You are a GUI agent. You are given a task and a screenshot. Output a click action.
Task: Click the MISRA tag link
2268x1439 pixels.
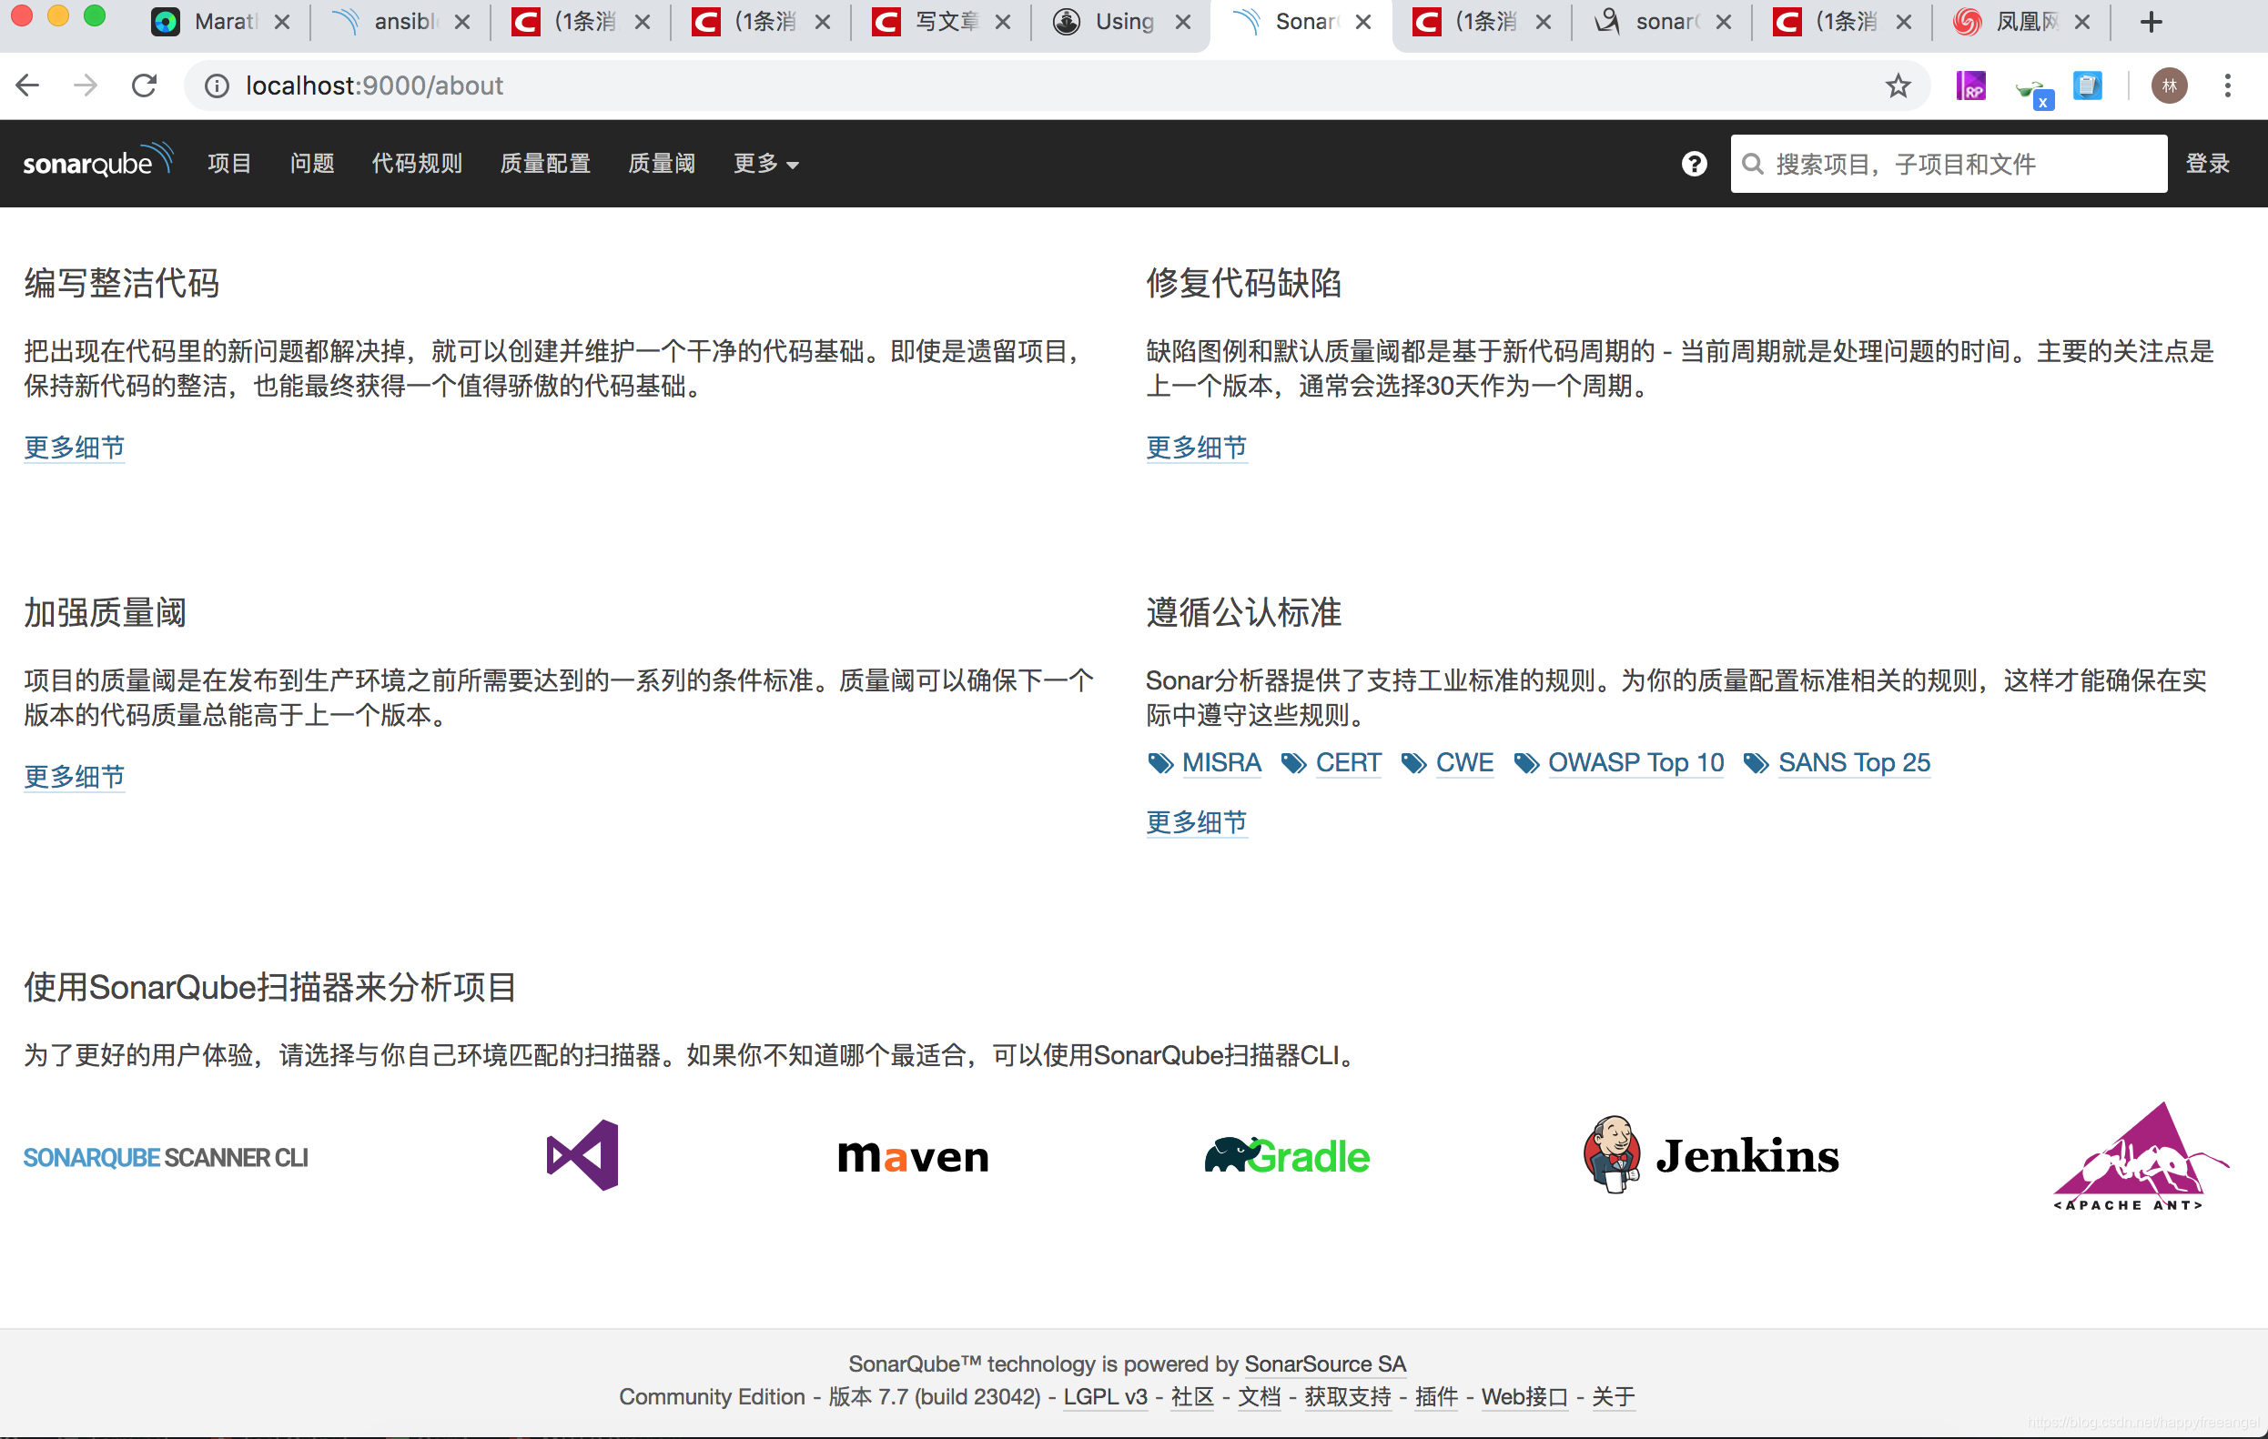[1220, 762]
